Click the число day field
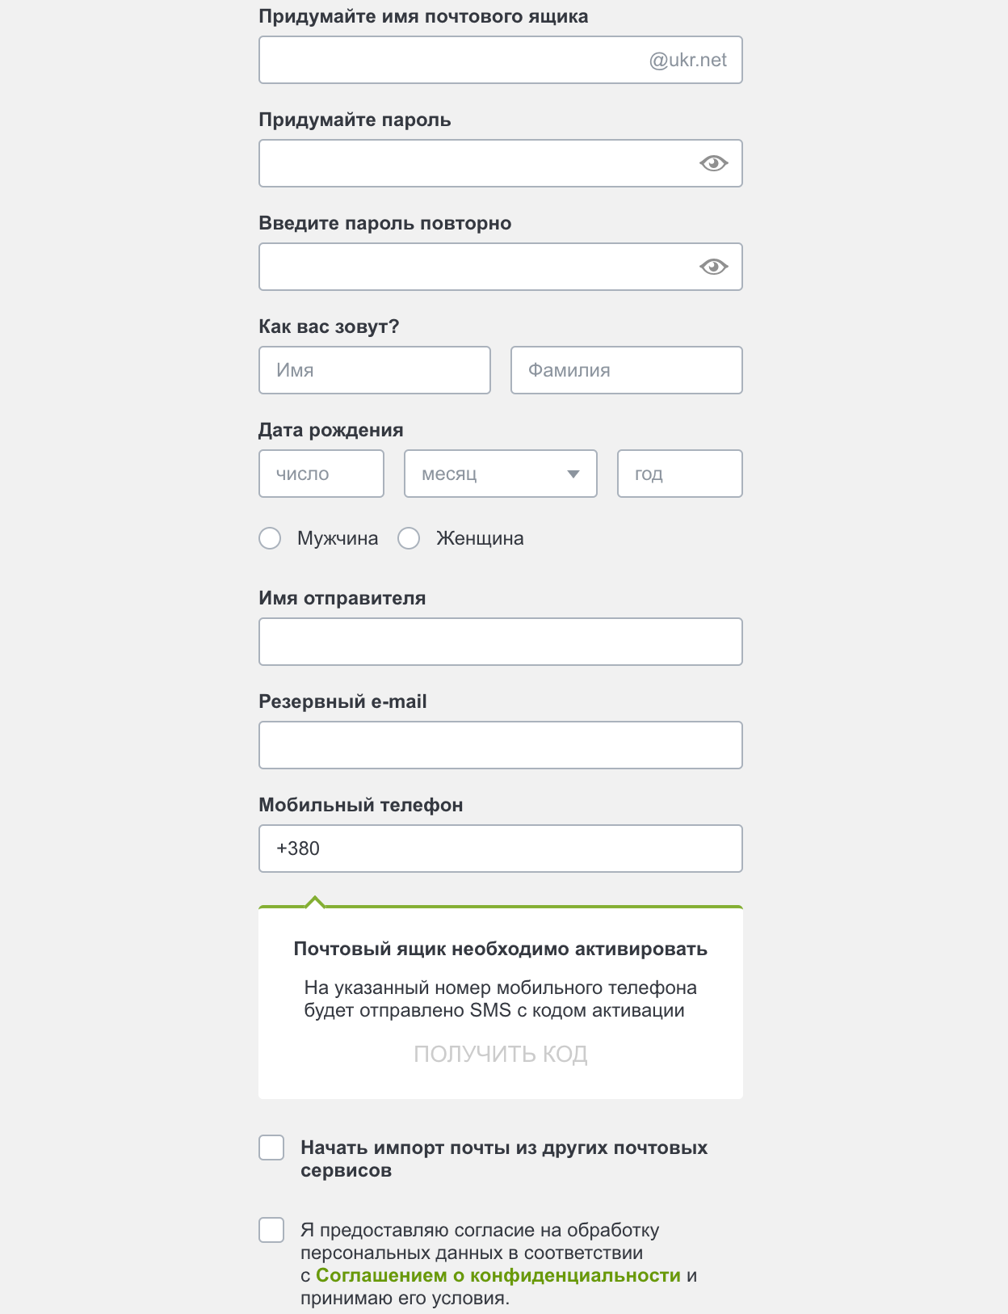This screenshot has height=1314, width=1008. (x=321, y=474)
